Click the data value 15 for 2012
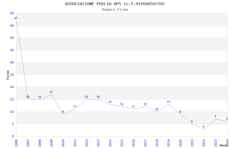 86,97
